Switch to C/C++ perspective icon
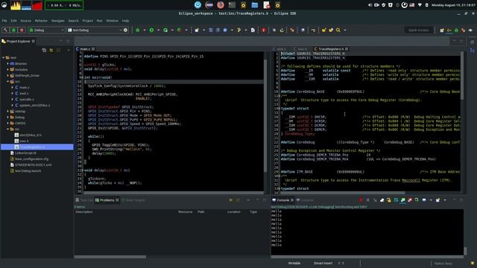This screenshot has height=268, width=477. click(449, 30)
